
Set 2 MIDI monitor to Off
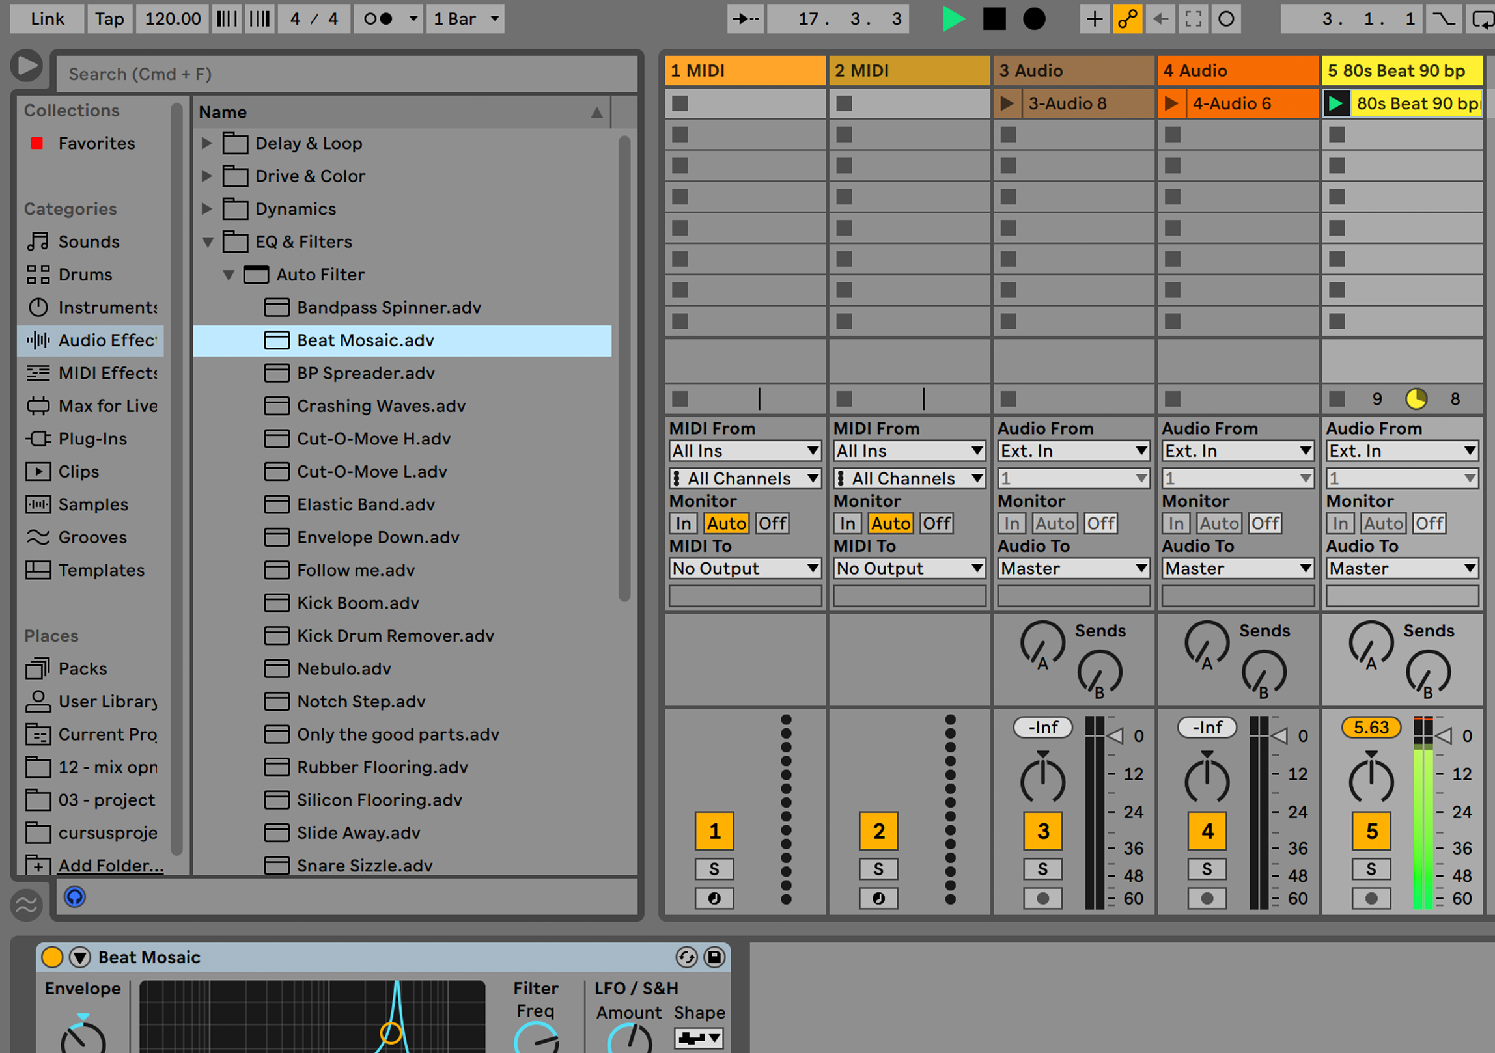coord(936,523)
